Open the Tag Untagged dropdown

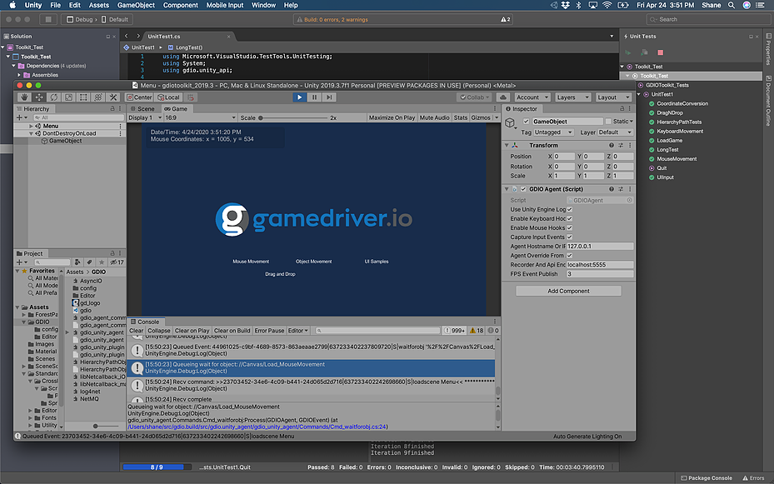point(552,132)
